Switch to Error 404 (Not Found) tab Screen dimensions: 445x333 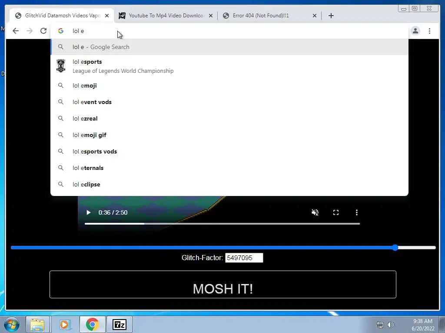coord(269,16)
